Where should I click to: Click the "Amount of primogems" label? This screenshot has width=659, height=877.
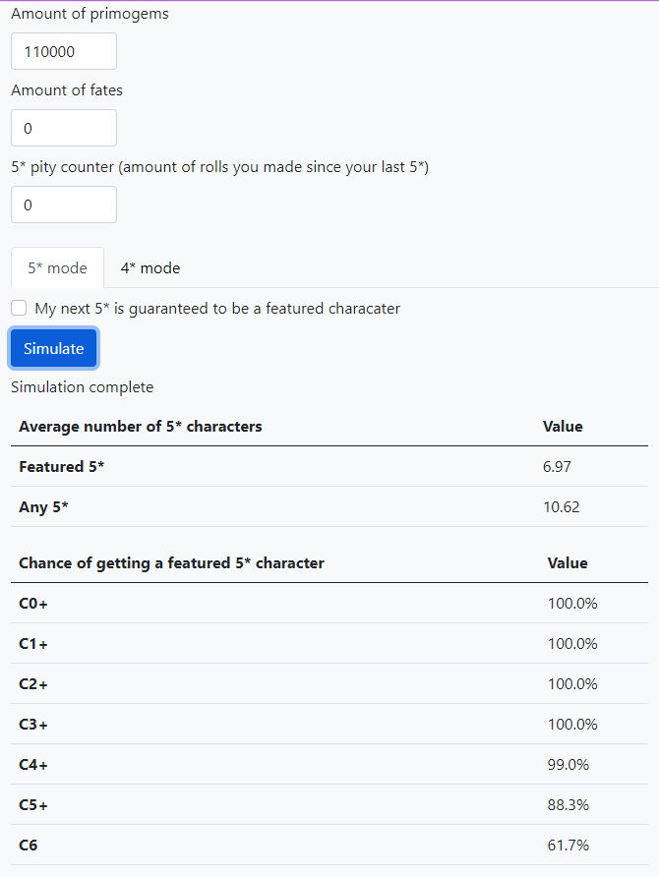point(90,14)
